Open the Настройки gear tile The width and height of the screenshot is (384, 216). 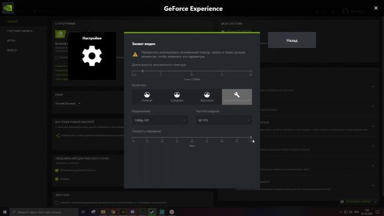[92, 56]
